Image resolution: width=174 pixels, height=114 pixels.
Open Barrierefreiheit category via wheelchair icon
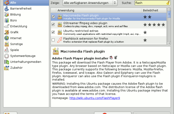(x=7, y=8)
